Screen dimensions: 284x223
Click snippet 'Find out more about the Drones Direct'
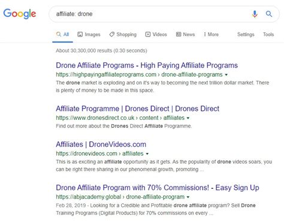123,126
